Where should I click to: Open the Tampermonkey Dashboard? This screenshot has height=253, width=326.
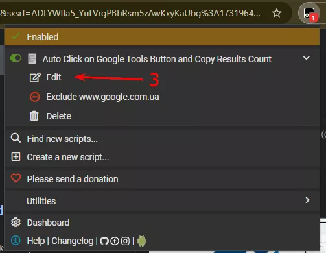[48, 223]
